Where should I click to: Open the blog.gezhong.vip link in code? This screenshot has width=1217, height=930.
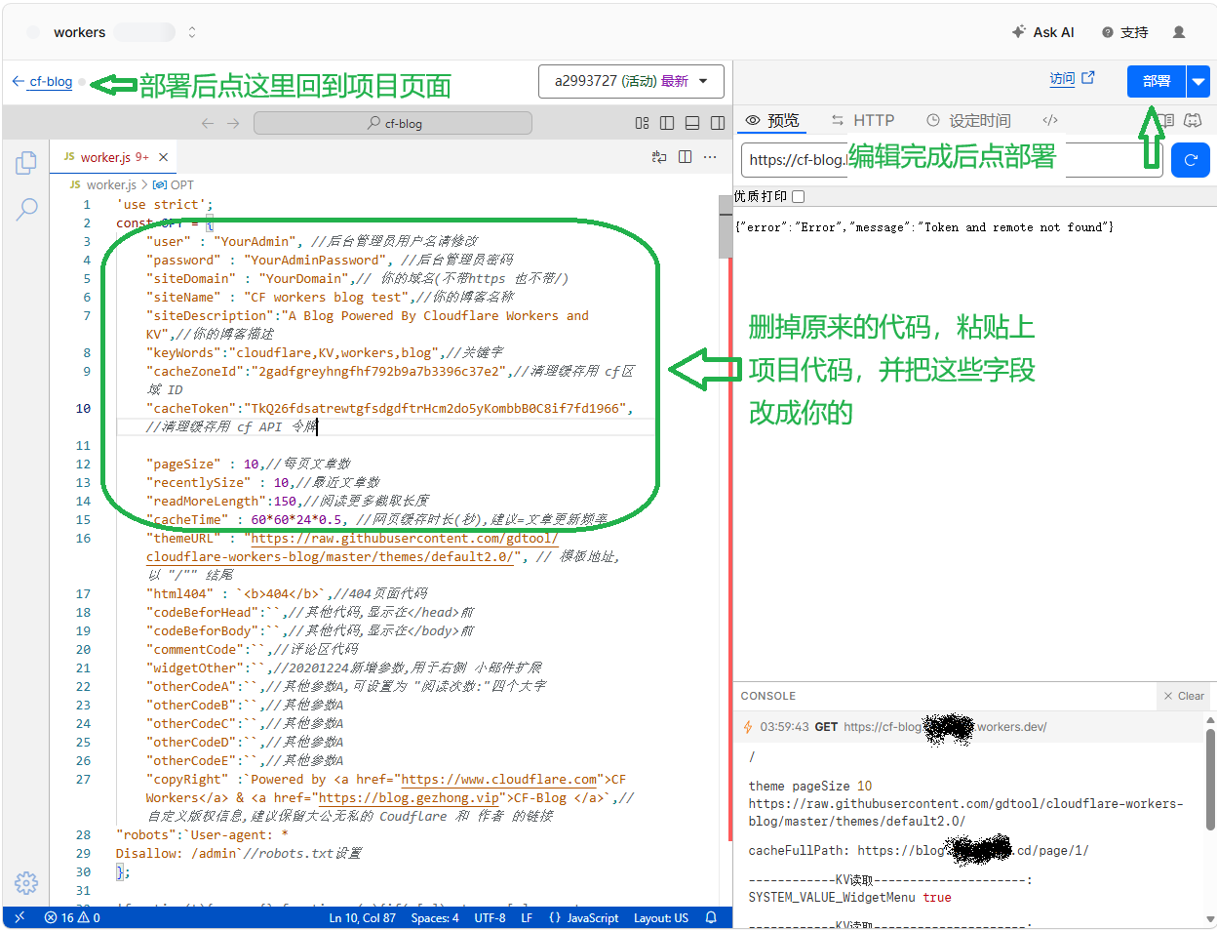coord(410,797)
